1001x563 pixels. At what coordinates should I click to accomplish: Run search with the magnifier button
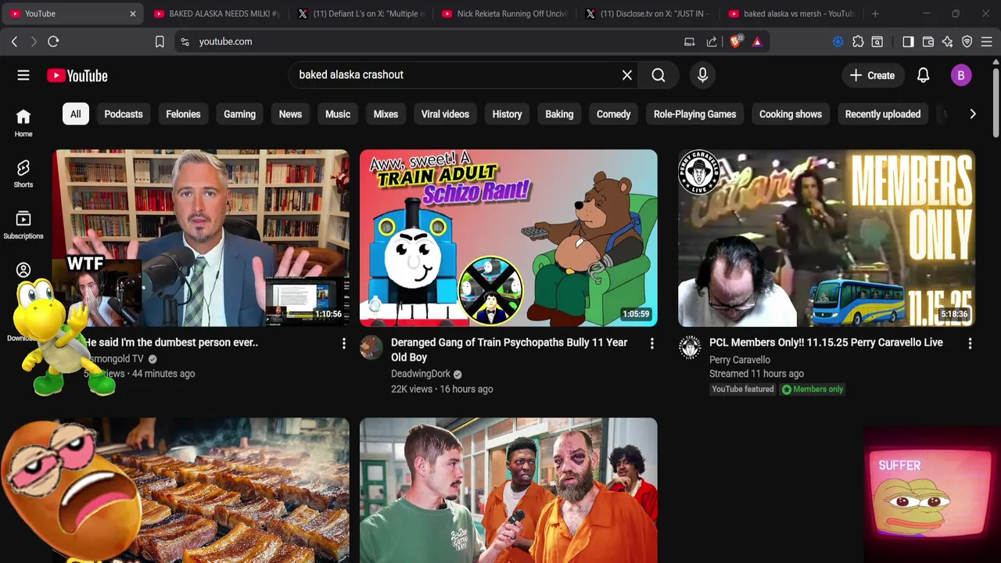tap(658, 75)
